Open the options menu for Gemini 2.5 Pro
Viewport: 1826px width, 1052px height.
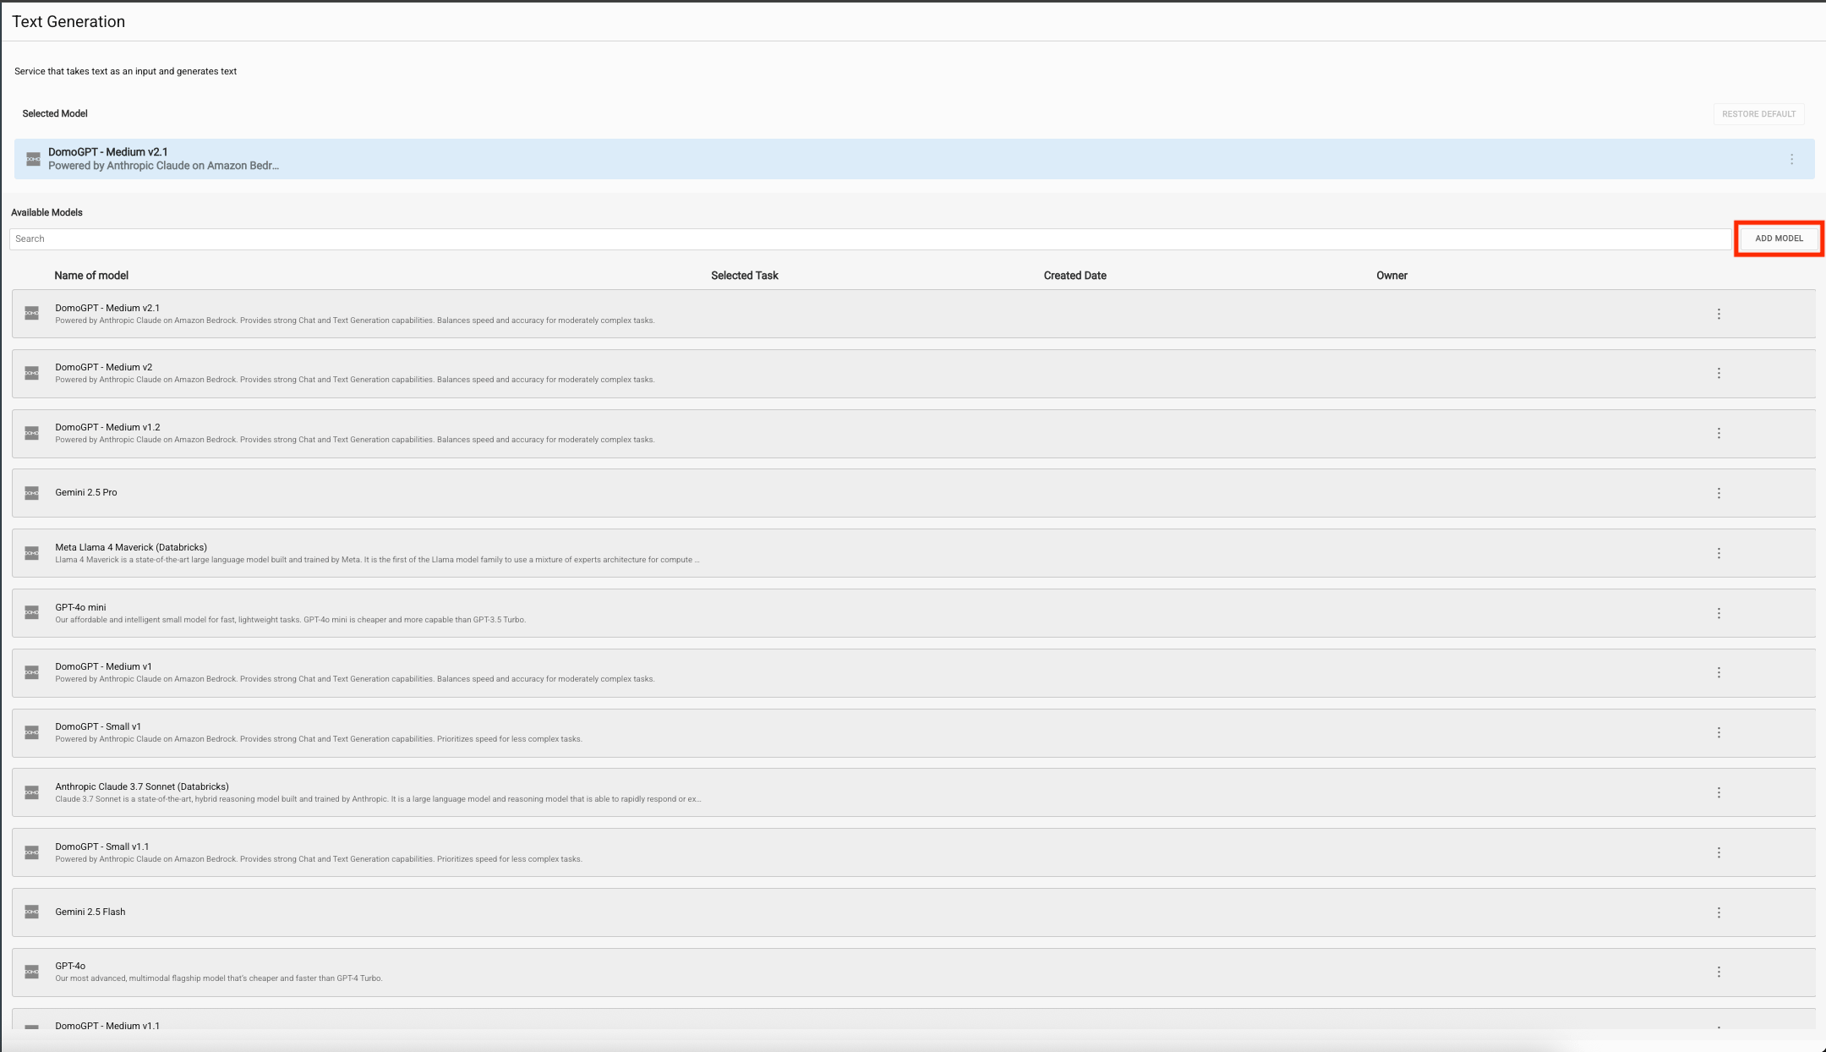(x=1719, y=493)
